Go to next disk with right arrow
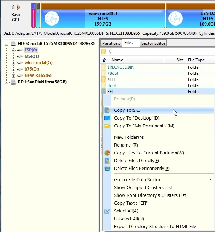 pyautogui.click(x=18, y=7)
